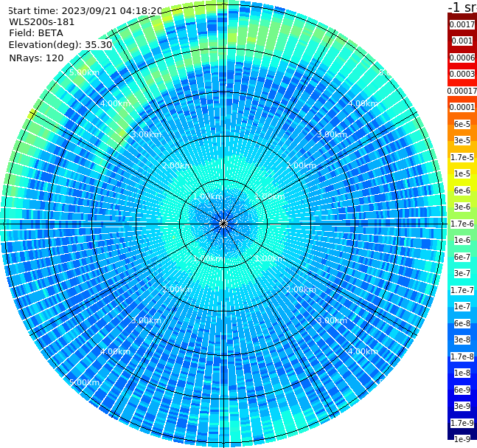Select the 1e-5 color bar label
Image resolution: width=477 pixels, height=448 pixels.
(x=462, y=173)
